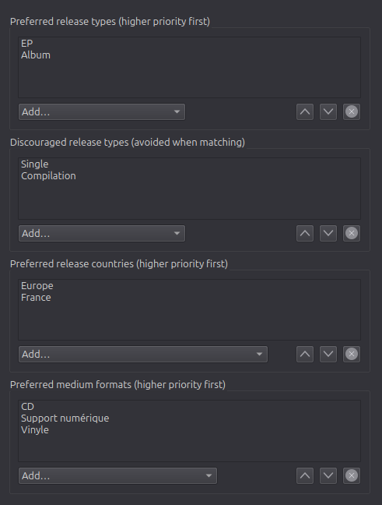
Task: Remove selected discouraged release type
Action: point(352,233)
